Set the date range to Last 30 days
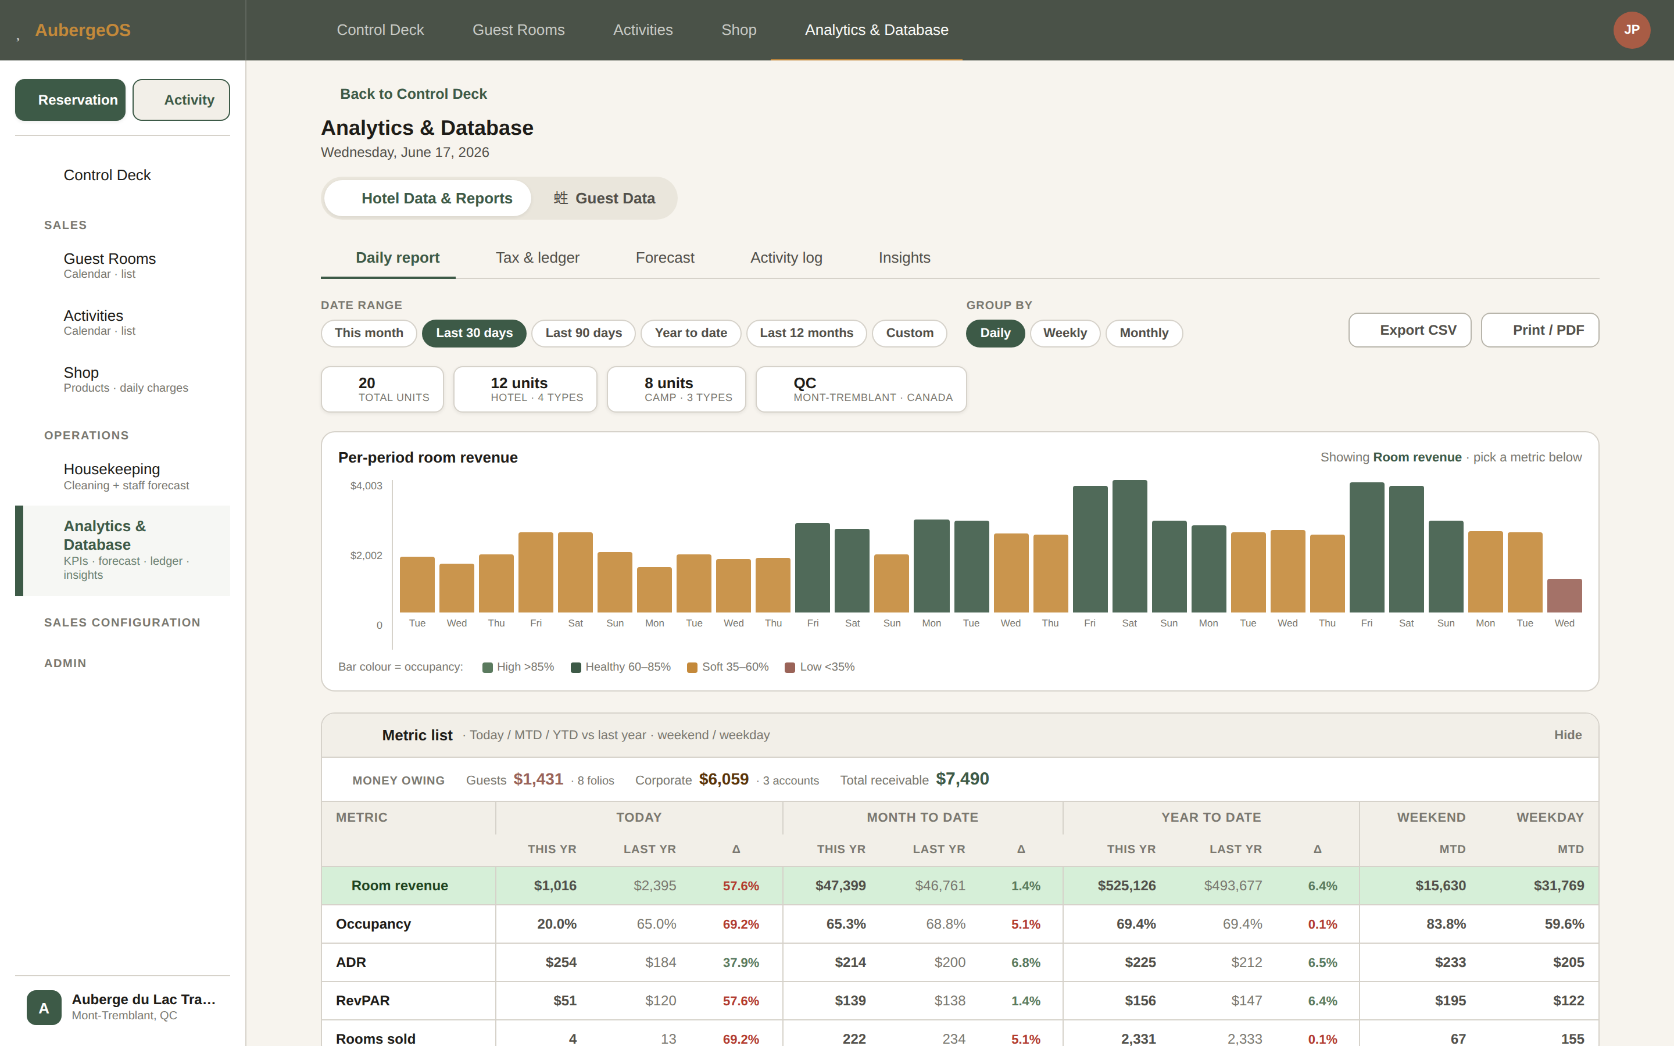 [474, 333]
